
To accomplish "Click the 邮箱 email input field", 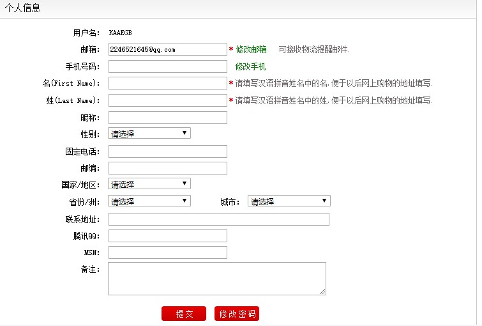I will 167,49.
